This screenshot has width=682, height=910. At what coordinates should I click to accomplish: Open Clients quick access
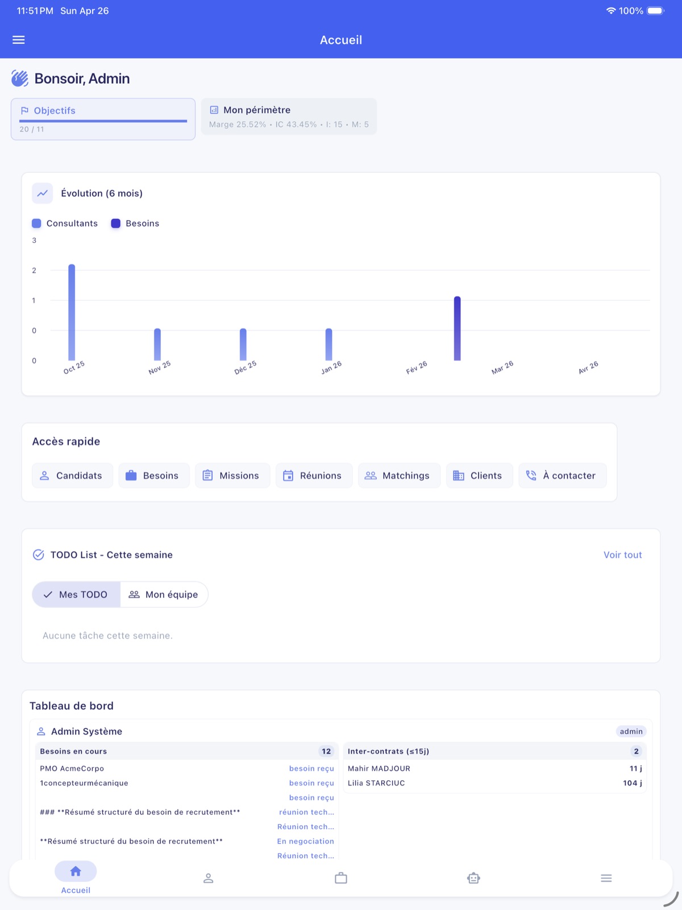pos(479,475)
